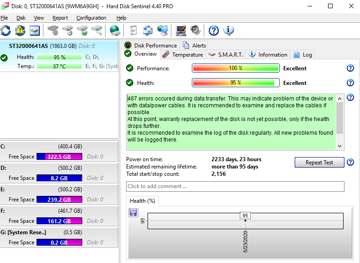The image size is (360, 263).
Task: Click the 95 data point on health graph
Action: point(245,221)
